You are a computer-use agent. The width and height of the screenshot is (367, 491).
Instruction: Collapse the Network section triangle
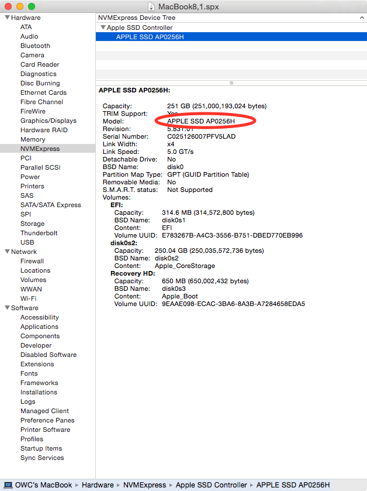[6, 252]
